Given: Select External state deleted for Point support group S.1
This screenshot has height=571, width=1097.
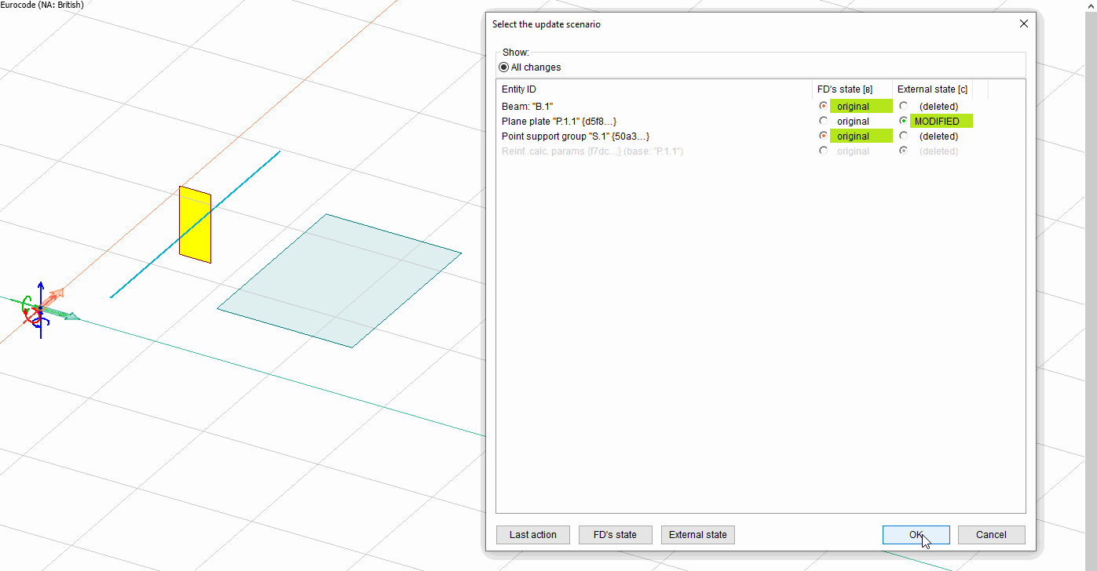Looking at the screenshot, I should (x=904, y=136).
